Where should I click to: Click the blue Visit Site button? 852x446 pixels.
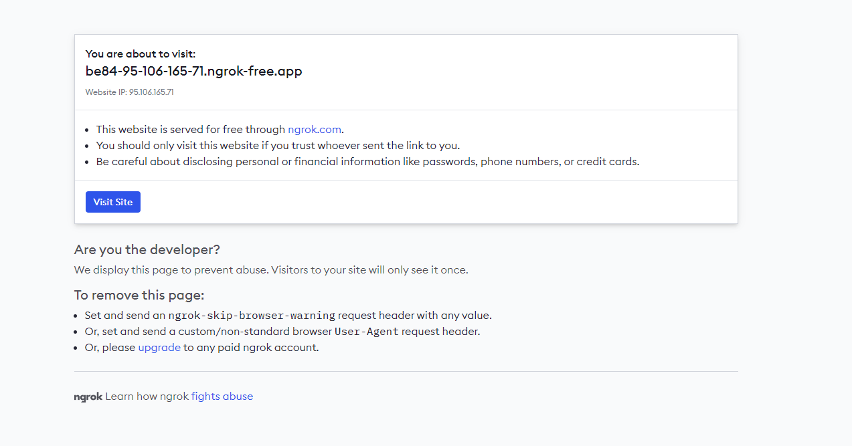[113, 202]
